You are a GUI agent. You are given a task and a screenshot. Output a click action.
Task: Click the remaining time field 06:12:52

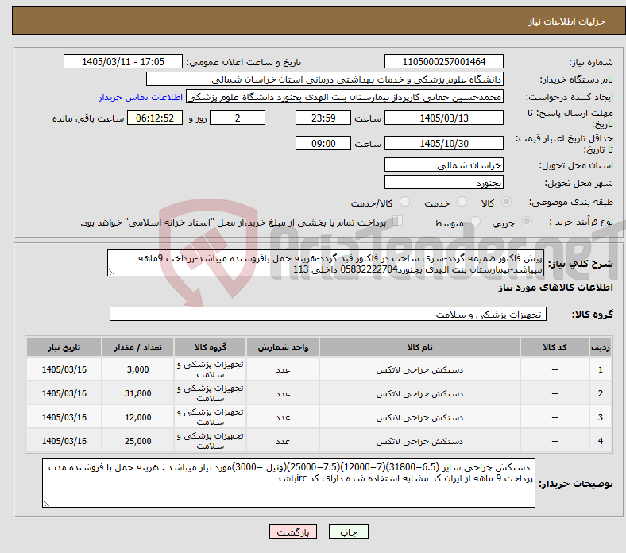pyautogui.click(x=155, y=118)
